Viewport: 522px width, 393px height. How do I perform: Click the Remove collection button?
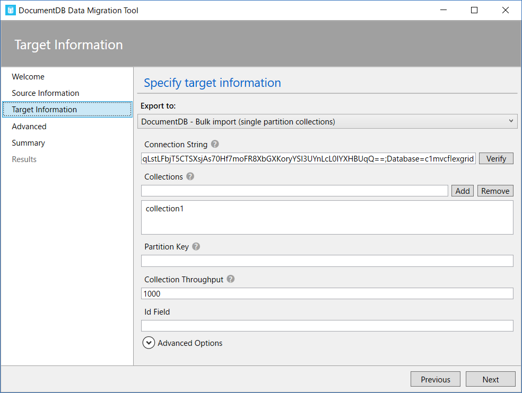point(495,191)
